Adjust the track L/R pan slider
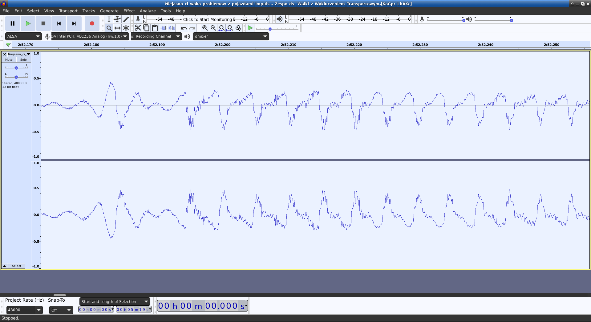Screen dimensions: 591x322 coord(16,77)
